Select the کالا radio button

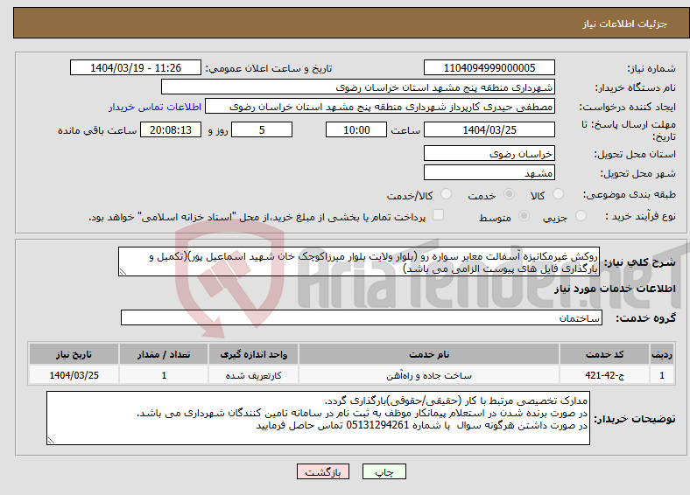point(558,194)
